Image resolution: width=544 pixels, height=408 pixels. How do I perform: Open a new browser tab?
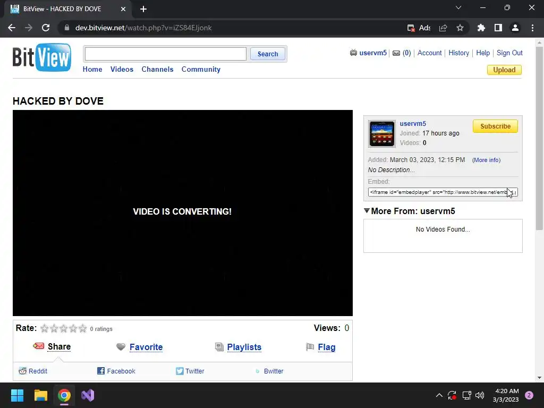(143, 9)
